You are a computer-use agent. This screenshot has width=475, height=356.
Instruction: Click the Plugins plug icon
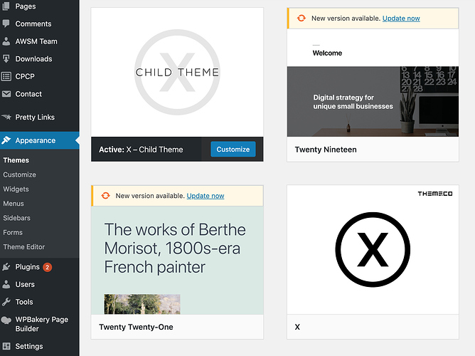click(x=6, y=267)
